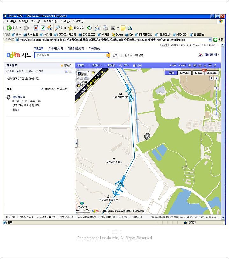Open the 편집(E) menu
This screenshot has height=259, width=229.
pos(23,21)
